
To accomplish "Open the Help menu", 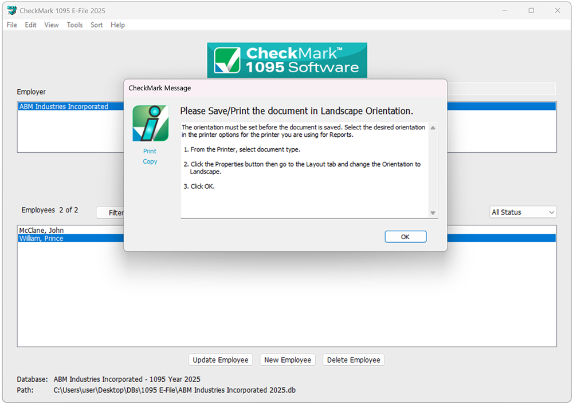I will pyautogui.click(x=117, y=25).
